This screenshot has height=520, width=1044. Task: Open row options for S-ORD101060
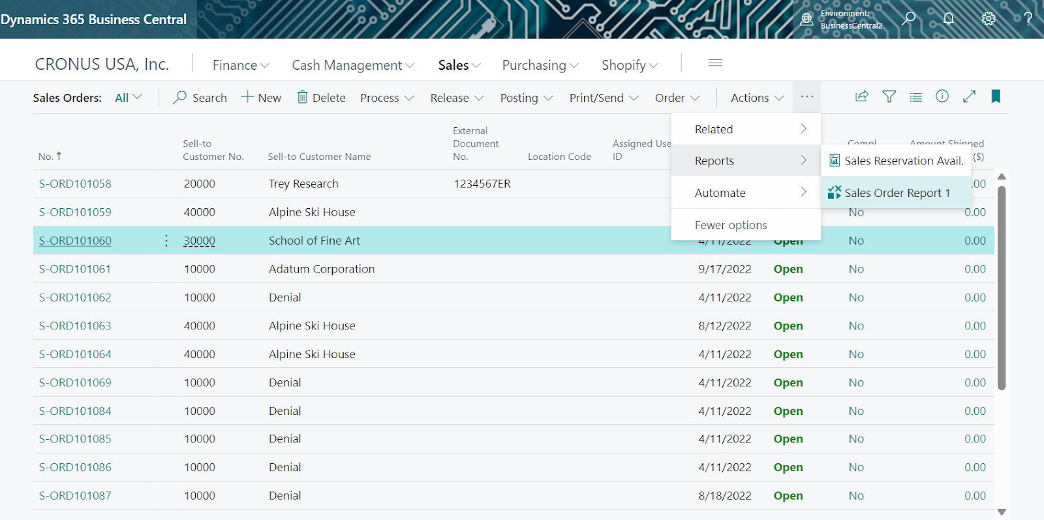166,241
